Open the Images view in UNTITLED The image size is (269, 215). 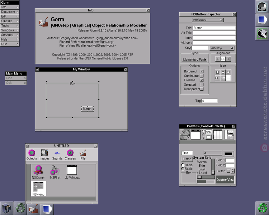44,155
